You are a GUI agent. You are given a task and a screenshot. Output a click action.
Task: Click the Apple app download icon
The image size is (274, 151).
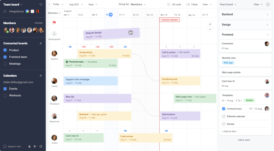pos(29,147)
